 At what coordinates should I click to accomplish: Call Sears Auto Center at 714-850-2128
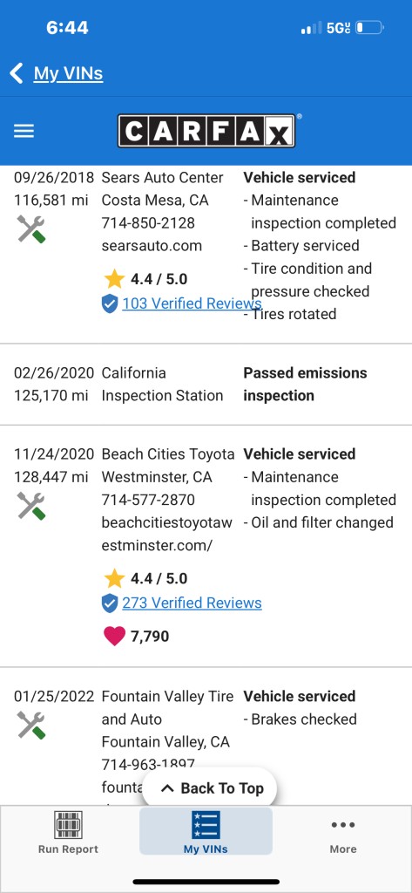148,223
